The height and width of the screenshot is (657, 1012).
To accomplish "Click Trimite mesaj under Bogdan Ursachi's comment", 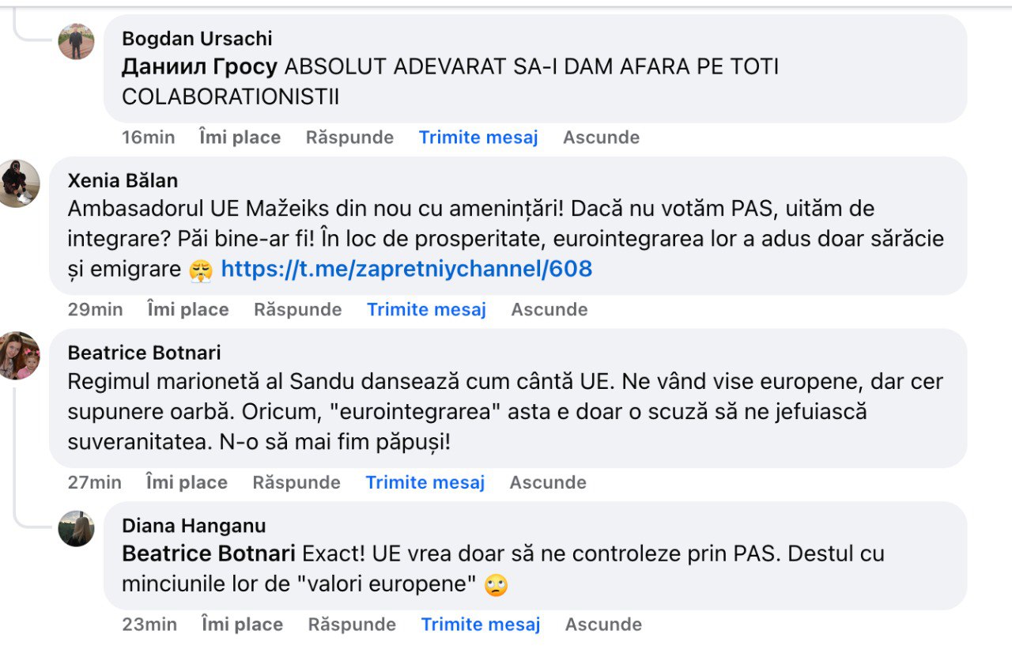I will [478, 138].
